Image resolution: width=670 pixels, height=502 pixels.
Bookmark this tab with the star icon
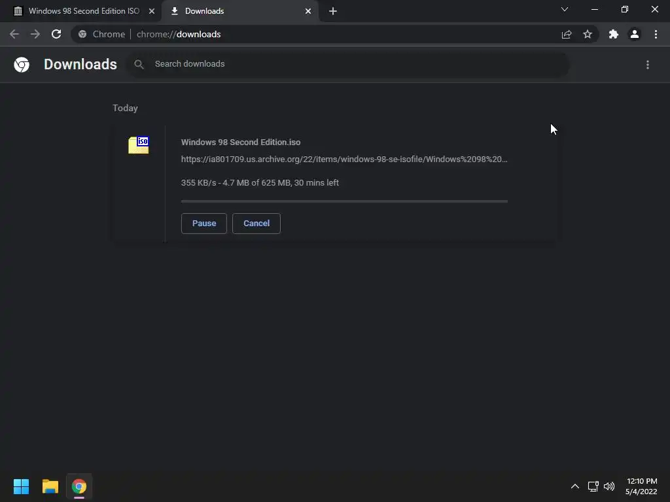pyautogui.click(x=588, y=34)
